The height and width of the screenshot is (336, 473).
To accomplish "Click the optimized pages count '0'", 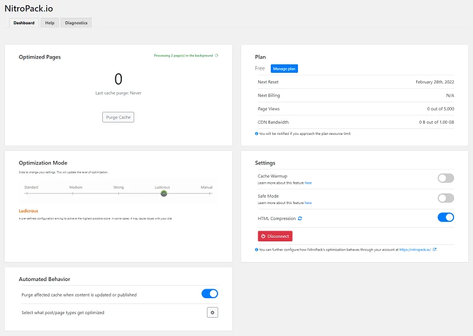I will (118, 79).
